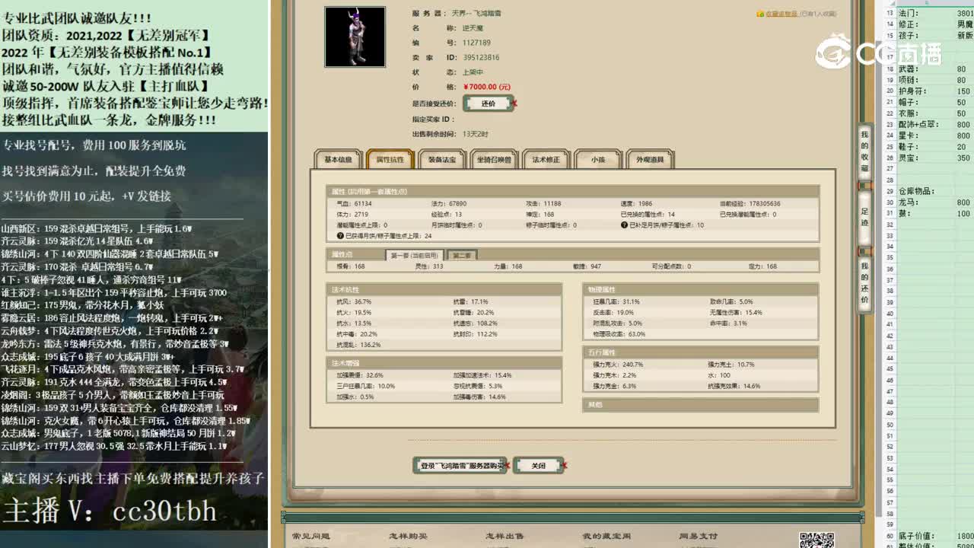
Task: Click the question-mark icon next to 已补足月饼/粽子属性点
Action: click(624, 225)
